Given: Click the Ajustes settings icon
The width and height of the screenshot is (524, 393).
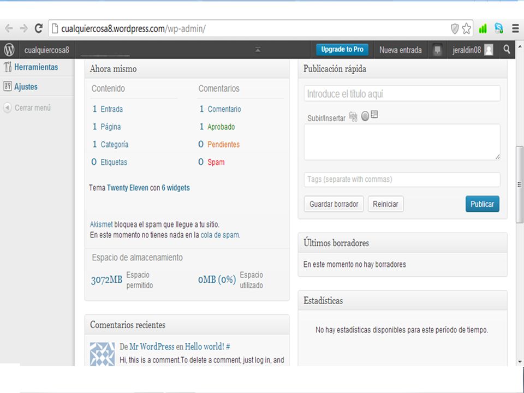Looking at the screenshot, I should pyautogui.click(x=8, y=86).
